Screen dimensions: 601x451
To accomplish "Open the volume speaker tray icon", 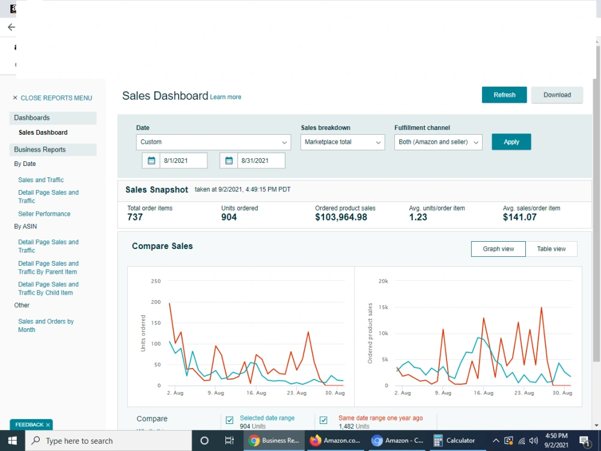I will point(534,441).
